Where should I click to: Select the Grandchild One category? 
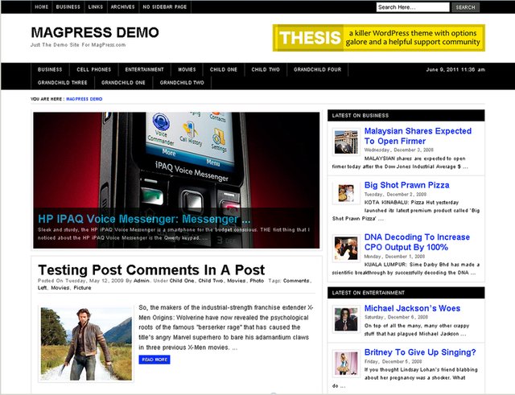(123, 83)
